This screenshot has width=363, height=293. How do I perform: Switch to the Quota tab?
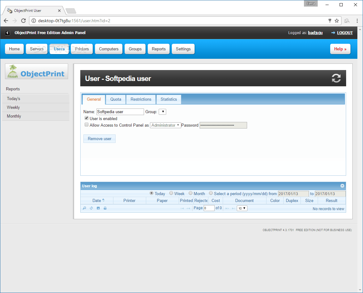[x=116, y=99]
